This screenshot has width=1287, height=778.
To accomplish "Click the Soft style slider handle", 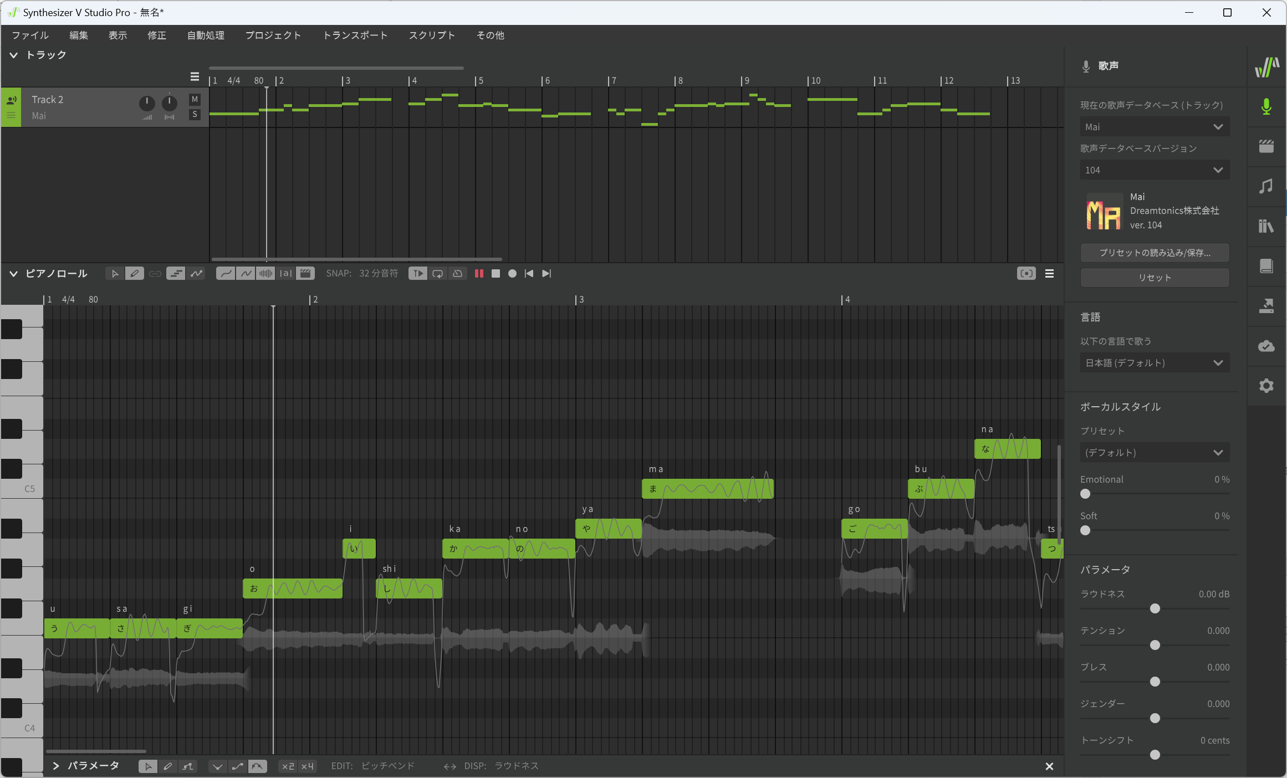I will coord(1085,530).
